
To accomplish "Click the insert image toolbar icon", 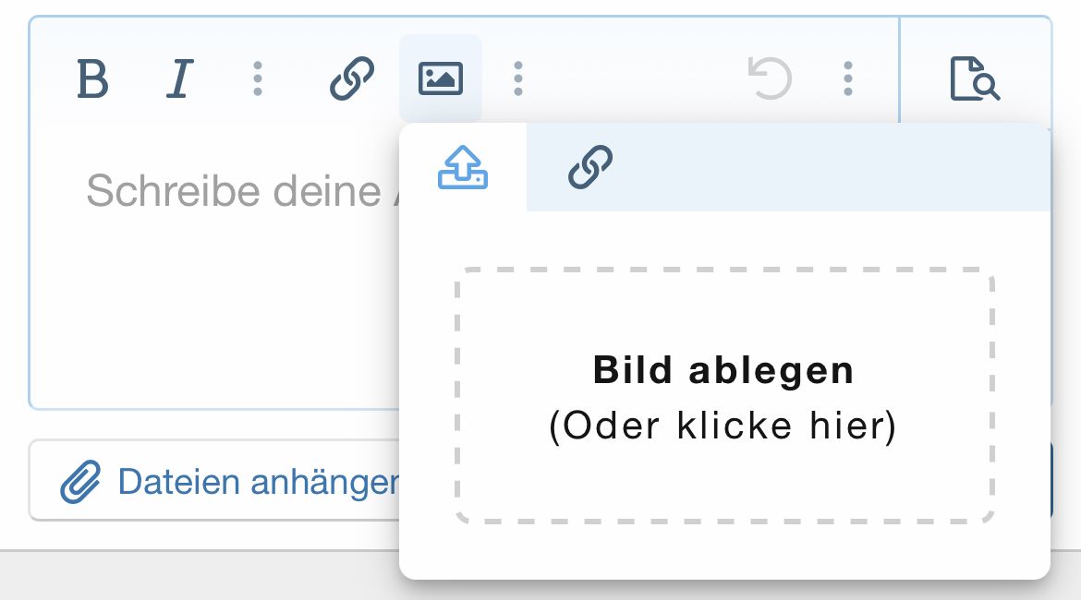I will [441, 78].
